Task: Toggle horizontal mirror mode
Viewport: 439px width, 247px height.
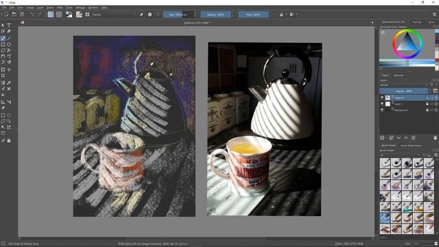Action: coord(281,14)
